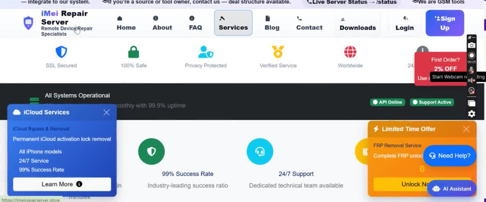The height and width of the screenshot is (202, 486).
Task: Close the Limited Time Offer popup
Action: coord(466,129)
